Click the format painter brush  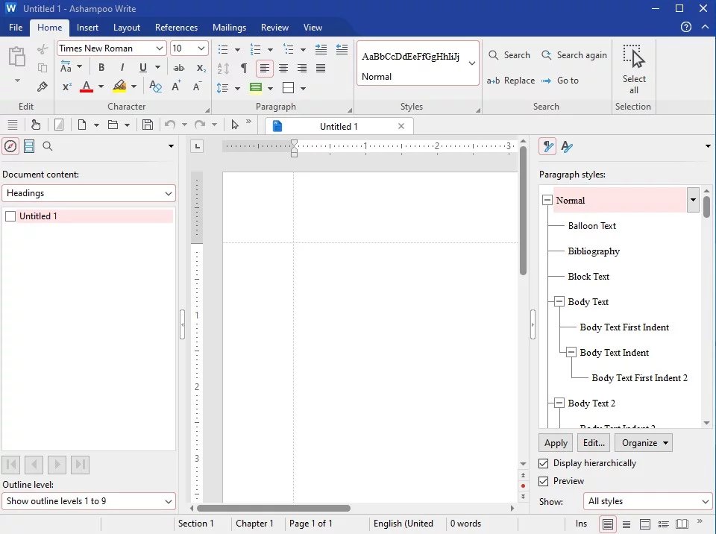pyautogui.click(x=43, y=87)
